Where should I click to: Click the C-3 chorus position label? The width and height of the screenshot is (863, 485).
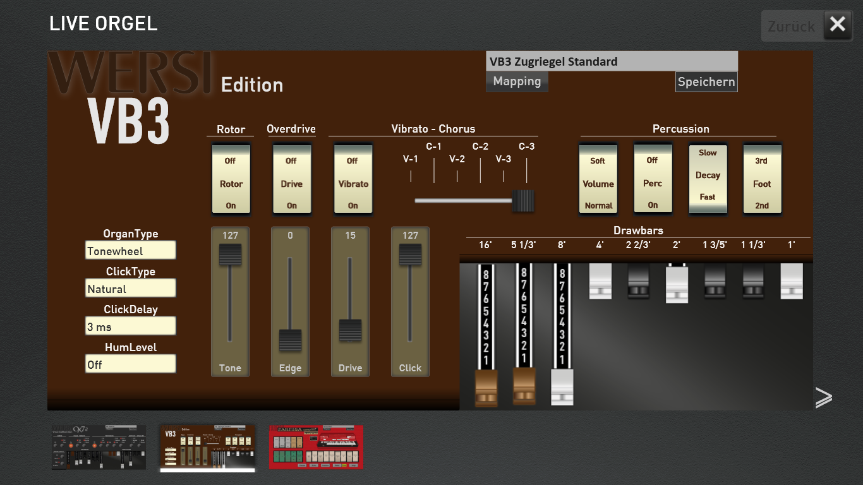(527, 147)
